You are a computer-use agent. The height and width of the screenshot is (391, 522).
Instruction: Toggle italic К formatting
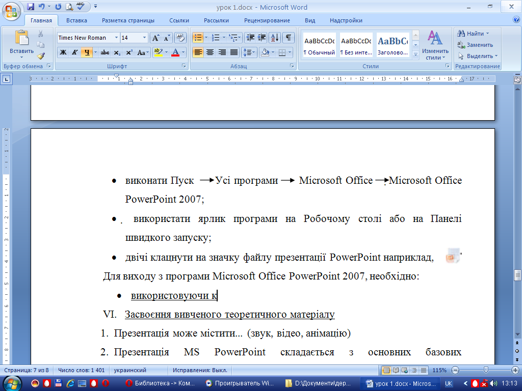(x=75, y=52)
